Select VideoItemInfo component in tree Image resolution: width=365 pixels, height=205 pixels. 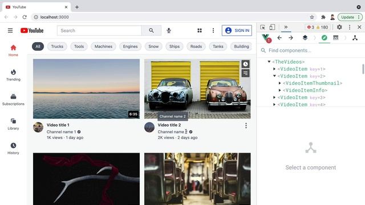tap(305, 90)
